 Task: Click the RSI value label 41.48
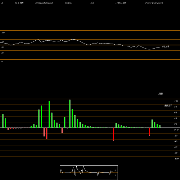pyautogui.click(x=166, y=46)
